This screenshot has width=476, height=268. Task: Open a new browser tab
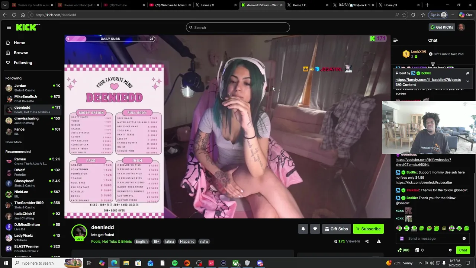[x=427, y=5]
